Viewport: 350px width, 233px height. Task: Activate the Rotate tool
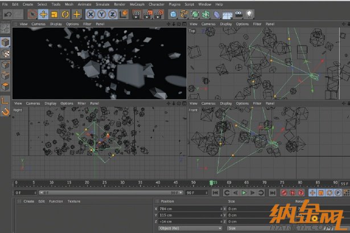[65, 14]
